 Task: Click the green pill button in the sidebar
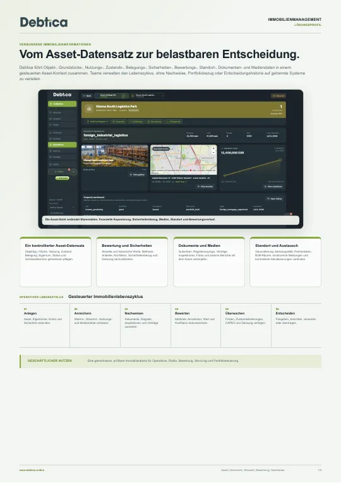[63, 178]
